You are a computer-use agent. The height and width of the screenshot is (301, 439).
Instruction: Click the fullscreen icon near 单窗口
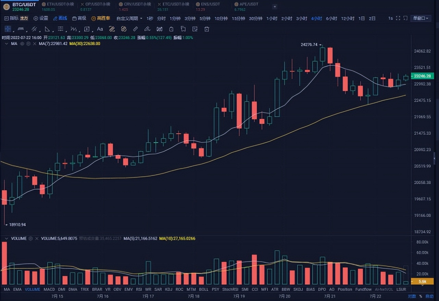398,18
